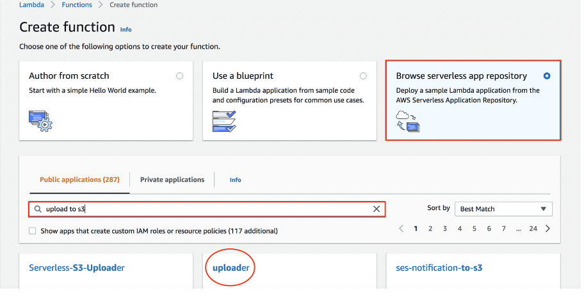The height and width of the screenshot is (297, 584).
Task: Click the Author from scratch gear icon
Action: 40,121
